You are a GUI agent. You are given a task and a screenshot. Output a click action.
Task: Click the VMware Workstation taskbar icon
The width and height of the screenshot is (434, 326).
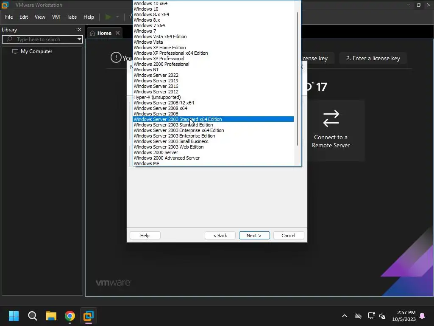(89, 316)
